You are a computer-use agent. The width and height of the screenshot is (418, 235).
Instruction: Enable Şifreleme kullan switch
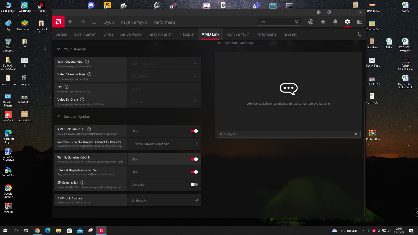click(x=194, y=185)
